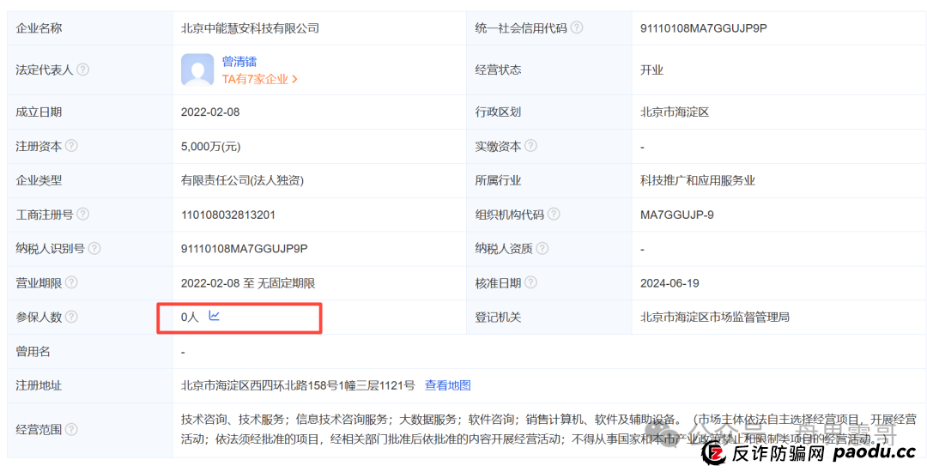Click registration number 110108032813201
The image size is (927, 472).
(228, 215)
